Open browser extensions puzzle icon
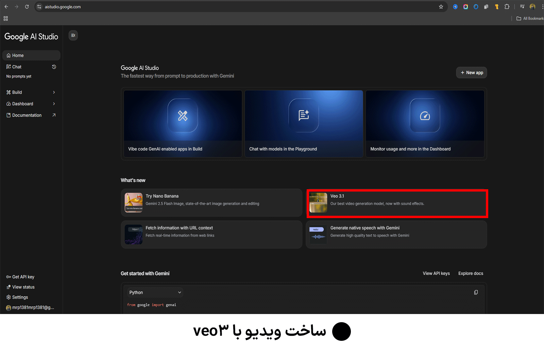This screenshot has width=544, height=351. 507,7
